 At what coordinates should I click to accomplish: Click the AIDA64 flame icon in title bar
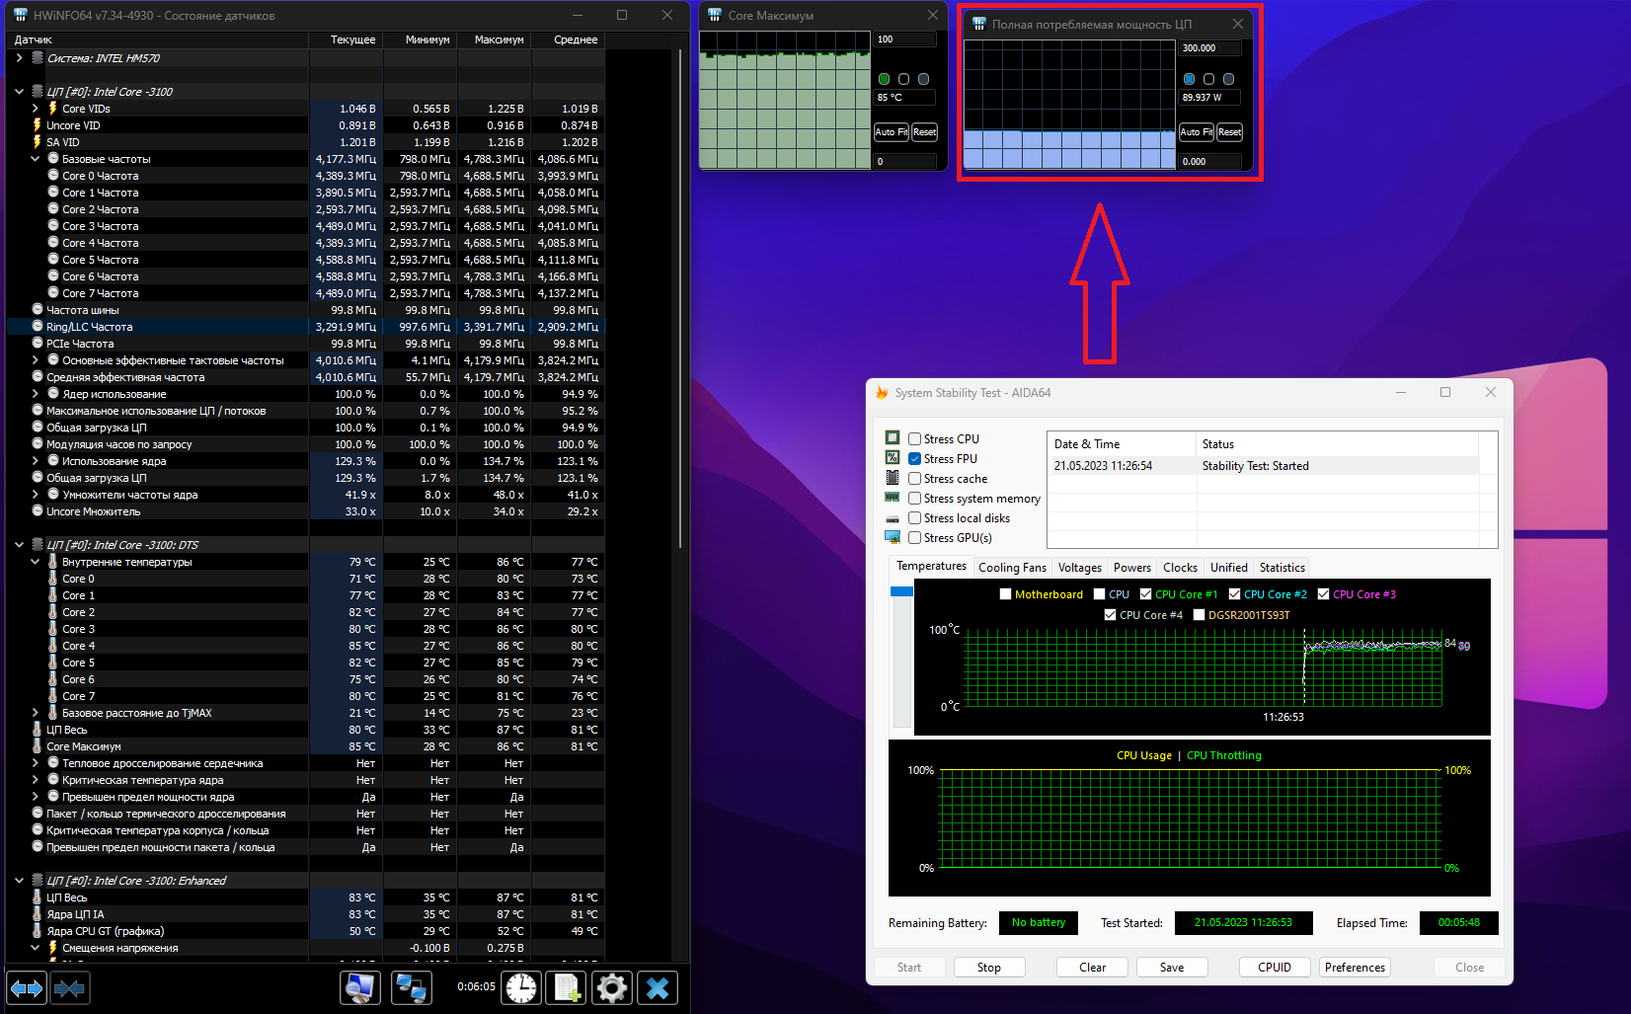click(882, 392)
